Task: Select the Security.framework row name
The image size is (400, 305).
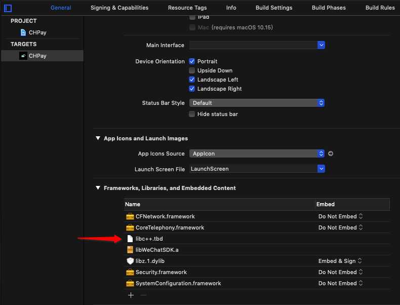Action: 161,272
